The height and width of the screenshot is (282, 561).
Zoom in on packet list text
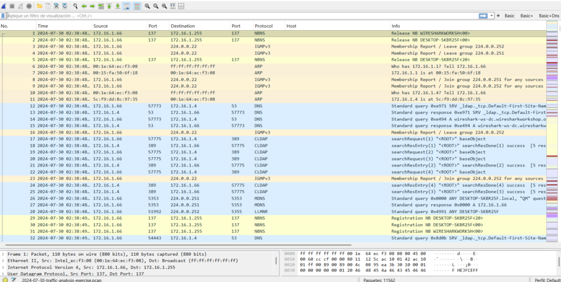pyautogui.click(x=147, y=6)
